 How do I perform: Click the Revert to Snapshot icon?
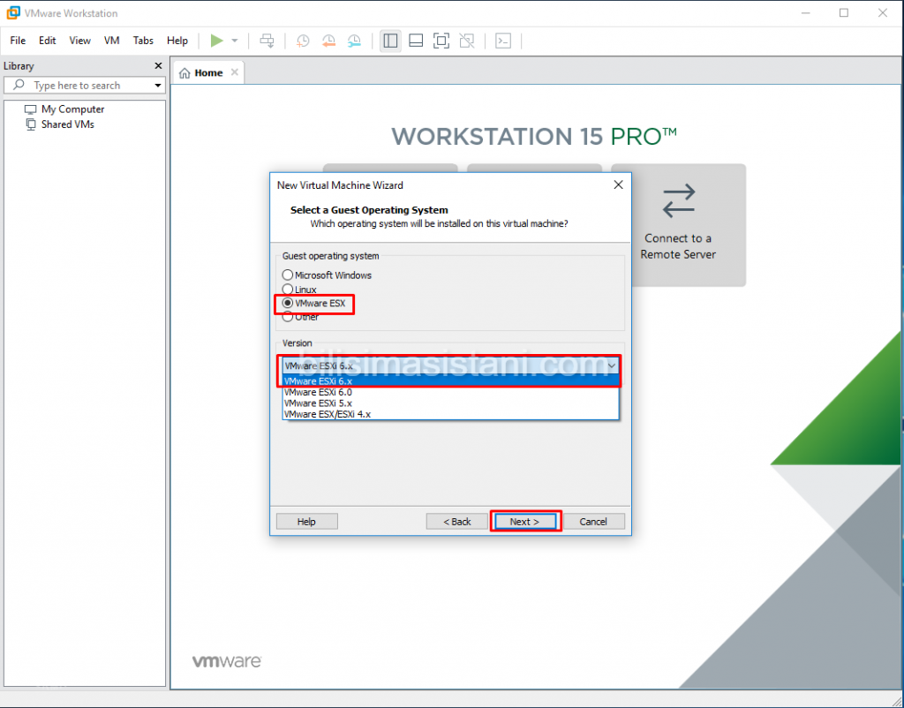[x=328, y=41]
